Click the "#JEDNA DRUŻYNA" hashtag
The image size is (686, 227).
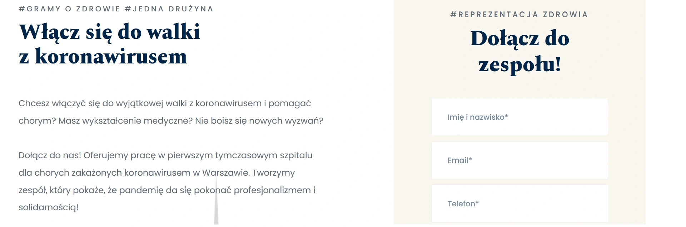tap(169, 9)
